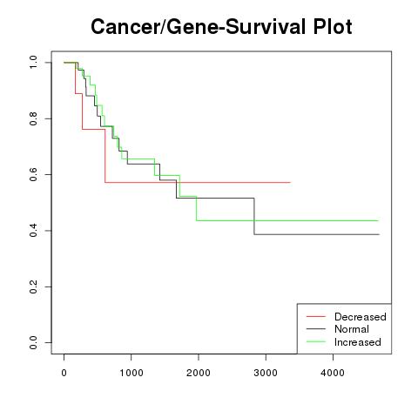Click the red Decreased legend line
The height and width of the screenshot is (418, 418).
(316, 316)
